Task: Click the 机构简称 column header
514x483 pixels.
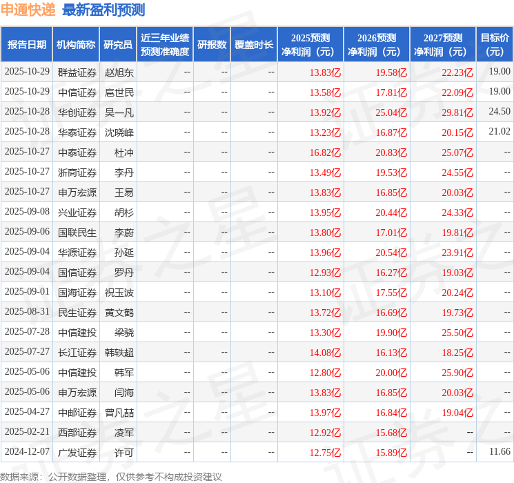Action: point(76,45)
